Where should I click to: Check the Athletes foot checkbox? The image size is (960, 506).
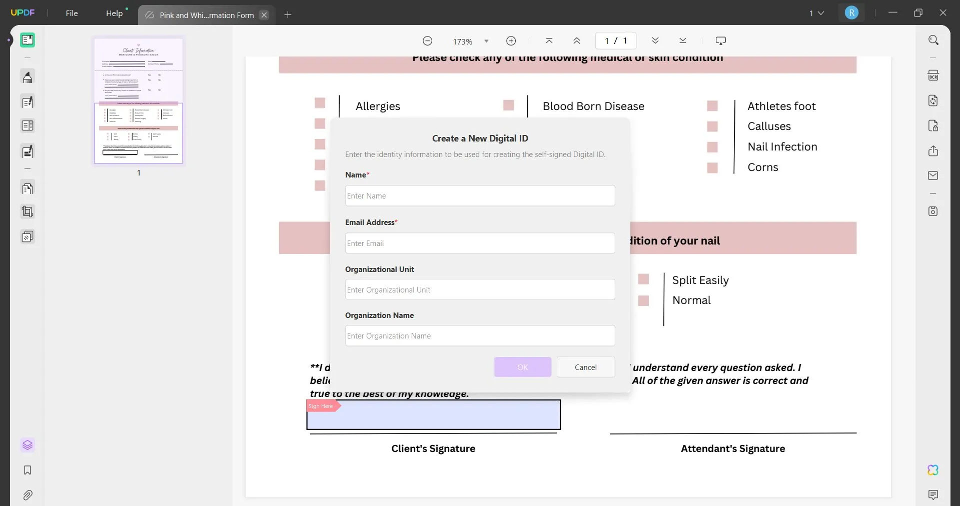[712, 106]
